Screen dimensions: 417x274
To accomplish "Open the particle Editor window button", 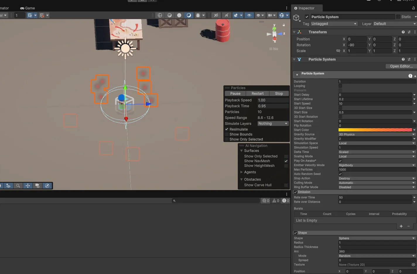I will click(x=401, y=66).
